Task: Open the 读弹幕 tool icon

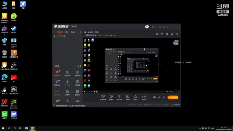Action: (x=77, y=83)
